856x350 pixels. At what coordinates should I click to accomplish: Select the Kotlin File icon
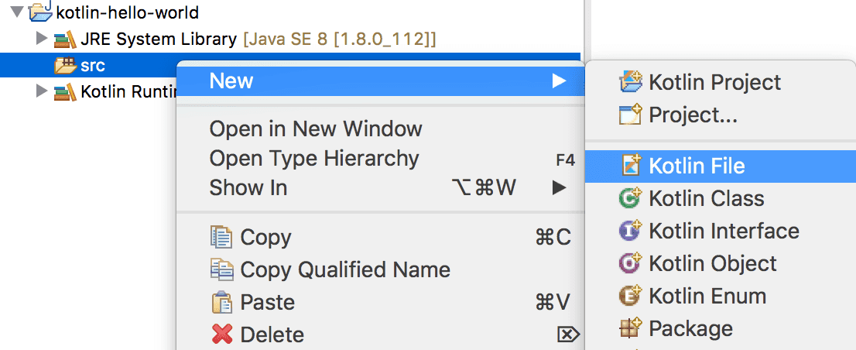[x=631, y=166]
